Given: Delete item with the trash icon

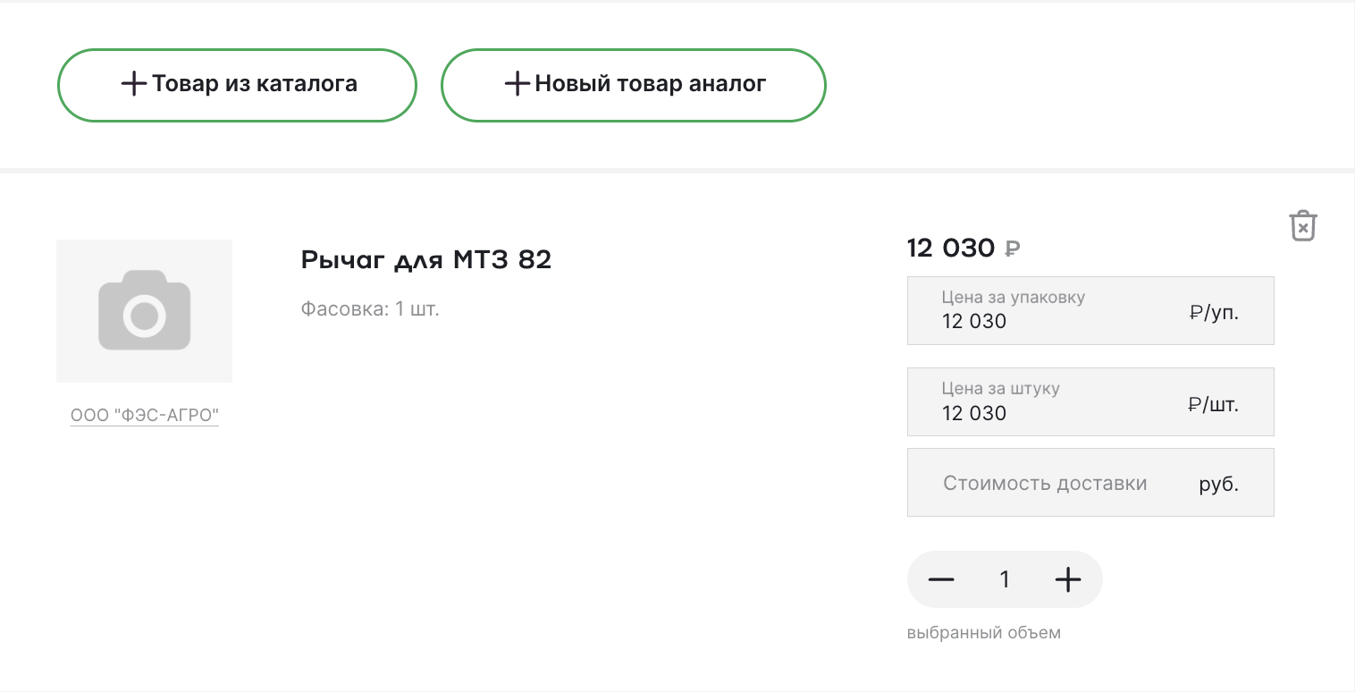Looking at the screenshot, I should tap(1303, 225).
